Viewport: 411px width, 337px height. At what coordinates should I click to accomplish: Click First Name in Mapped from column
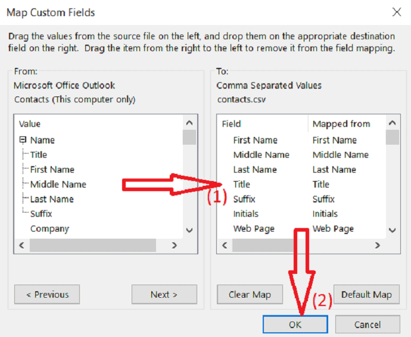(x=335, y=140)
